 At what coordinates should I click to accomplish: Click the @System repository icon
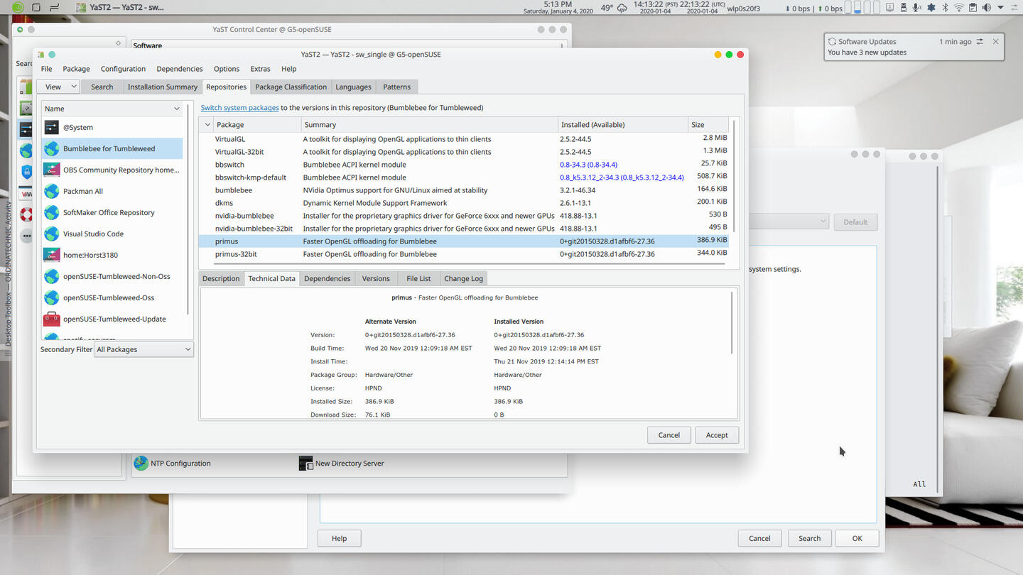tap(51, 127)
